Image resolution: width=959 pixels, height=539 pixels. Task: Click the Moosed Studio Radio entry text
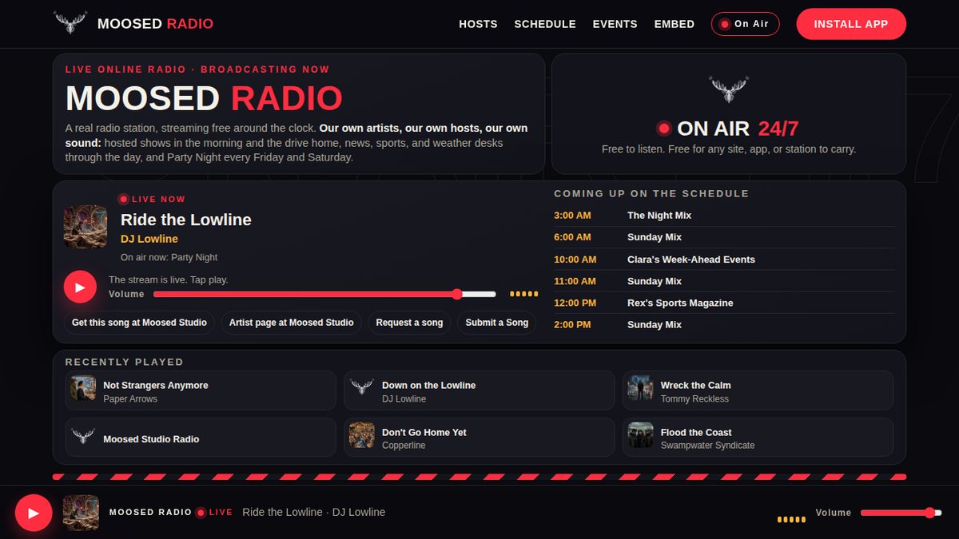151,439
